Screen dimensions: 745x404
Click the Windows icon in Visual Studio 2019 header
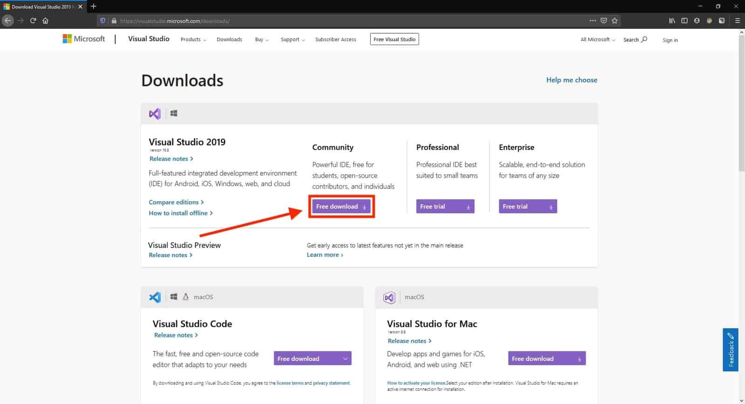[174, 113]
